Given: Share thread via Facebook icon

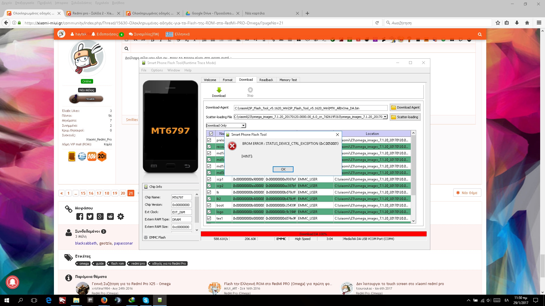Looking at the screenshot, I should (x=80, y=217).
